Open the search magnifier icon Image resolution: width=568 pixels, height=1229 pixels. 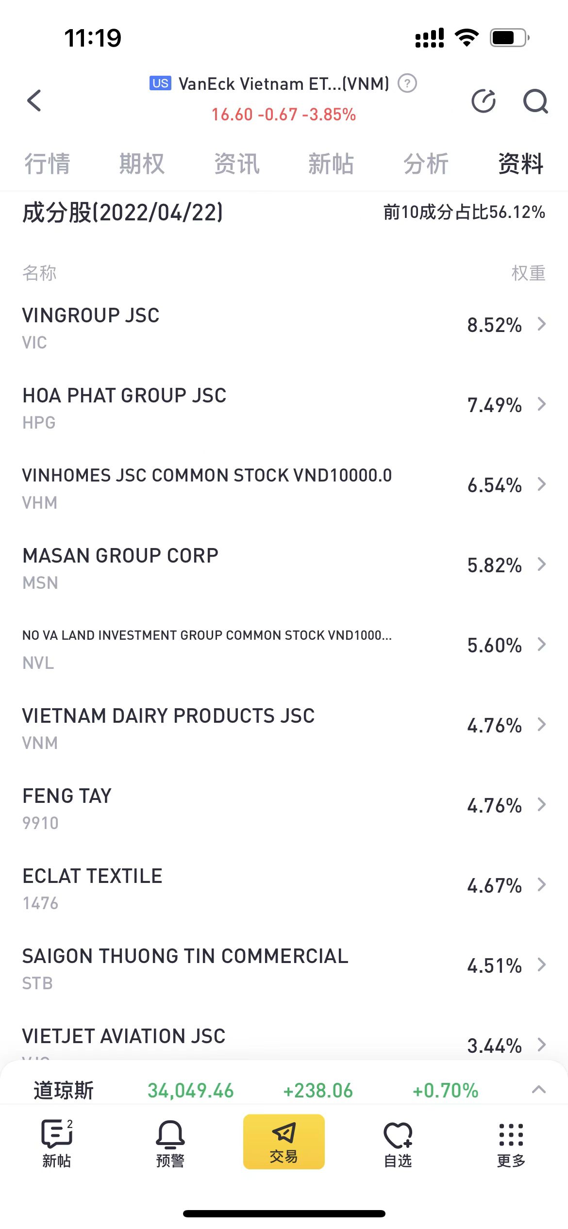click(x=535, y=101)
